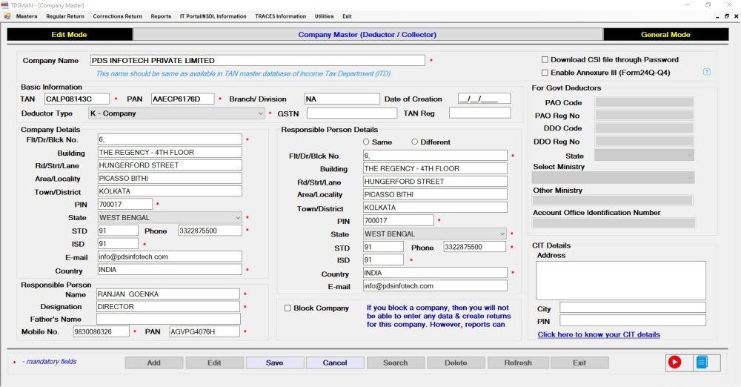Click the Refresh button

click(x=518, y=363)
